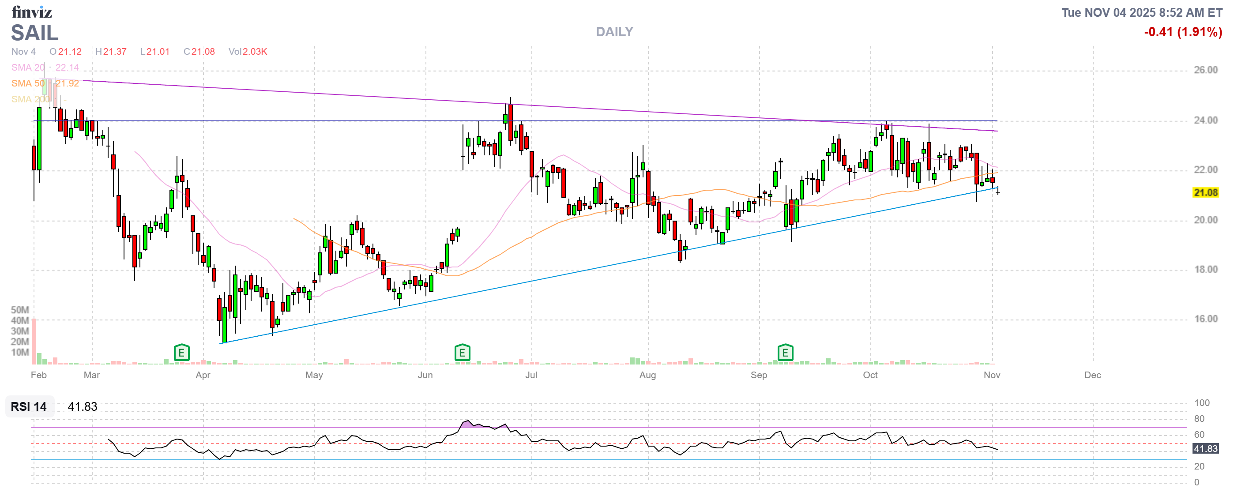Click the earnings E marker in June
Screen dimensions: 1234x496
[x=462, y=353]
